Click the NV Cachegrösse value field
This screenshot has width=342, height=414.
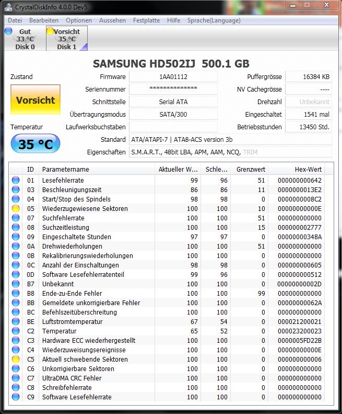tap(309, 89)
